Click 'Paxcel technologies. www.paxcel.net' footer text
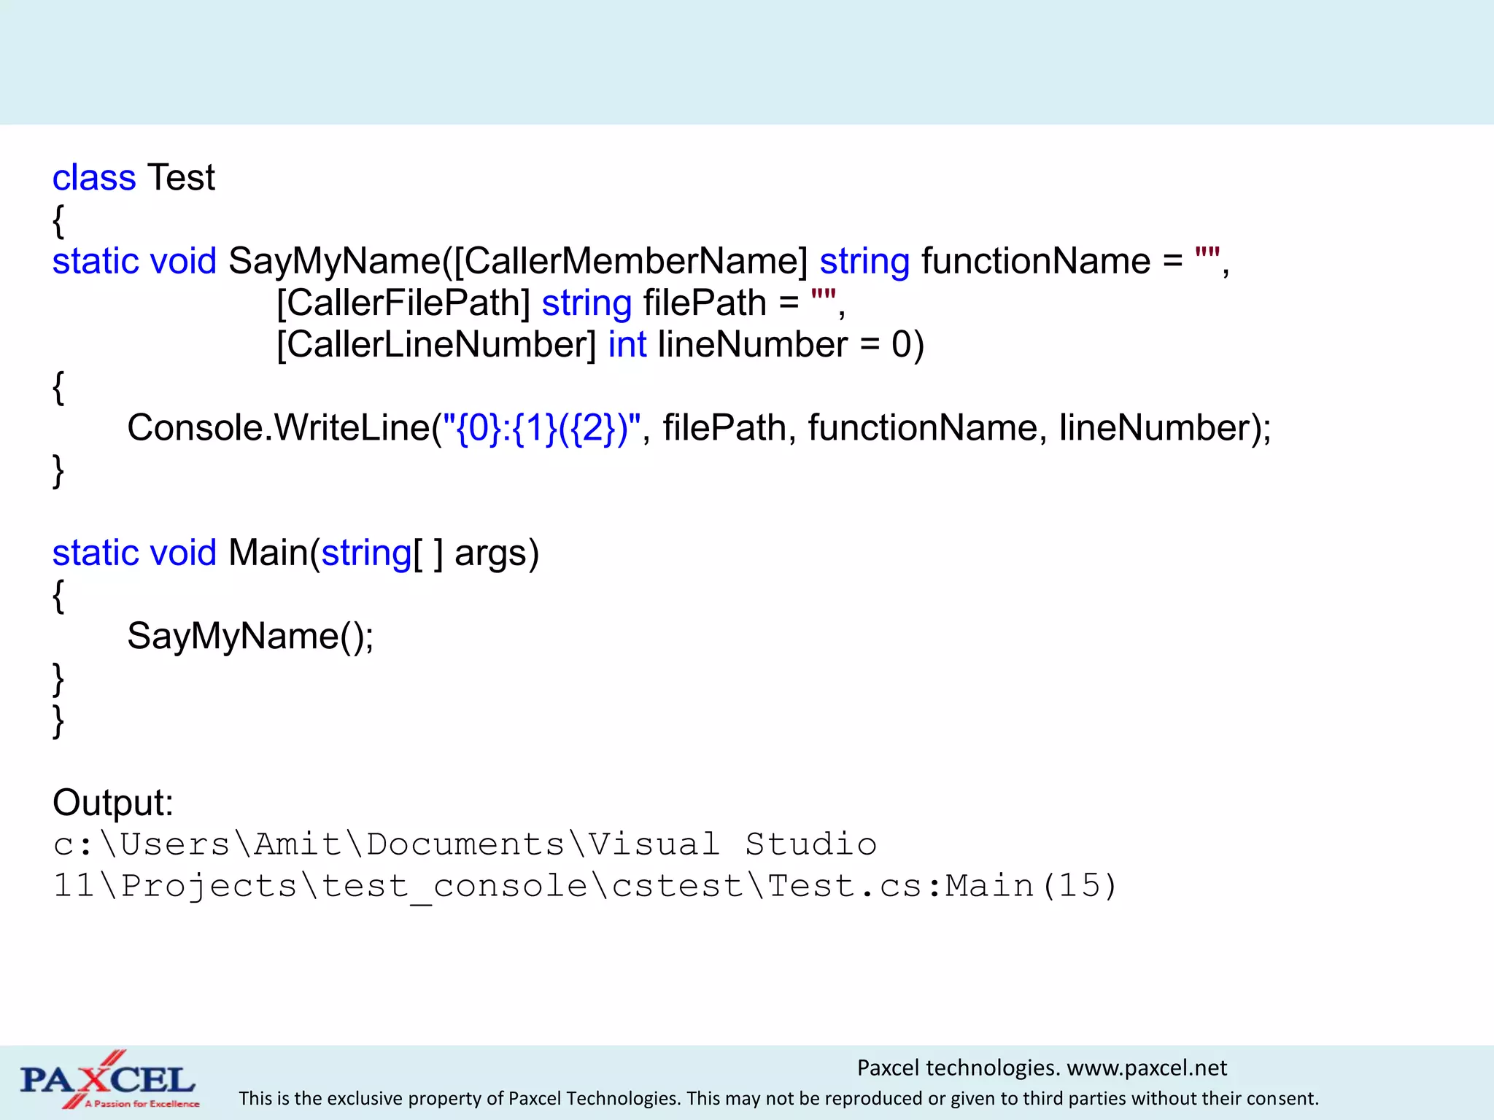 pos(1042,1067)
